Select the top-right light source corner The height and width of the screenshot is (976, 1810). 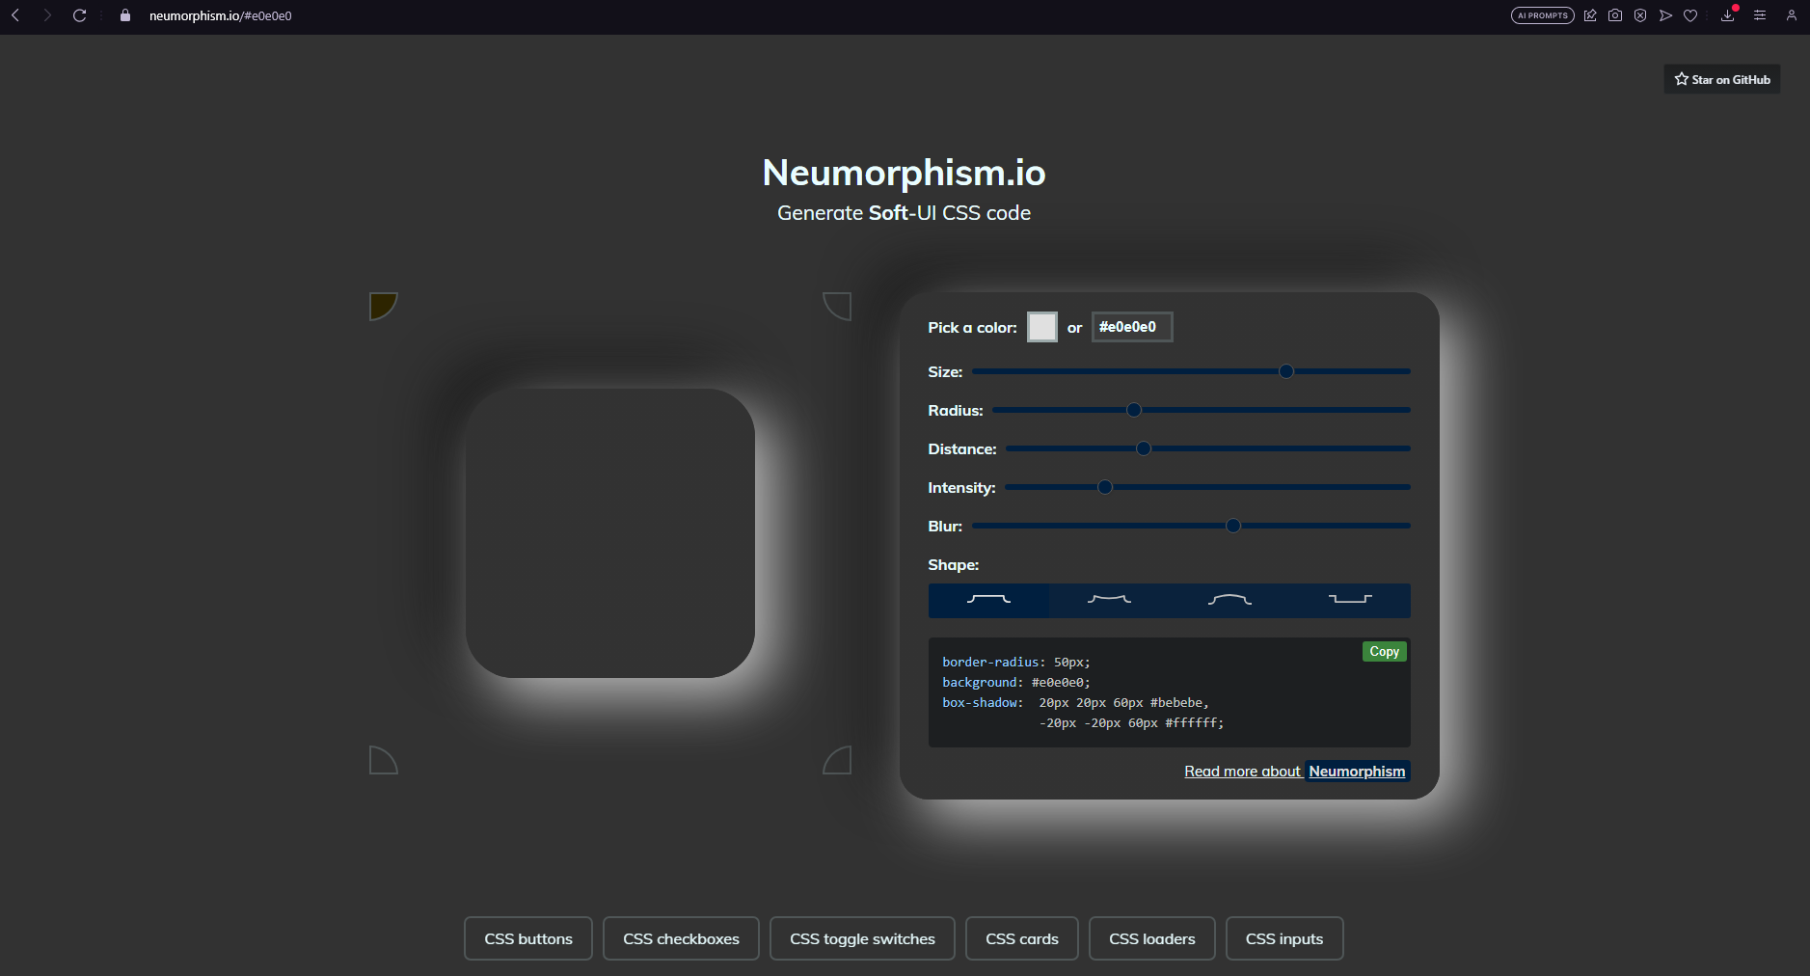(837, 307)
